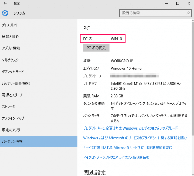
Task: Open バッテリー節約機能 settings
Action: (38, 83)
